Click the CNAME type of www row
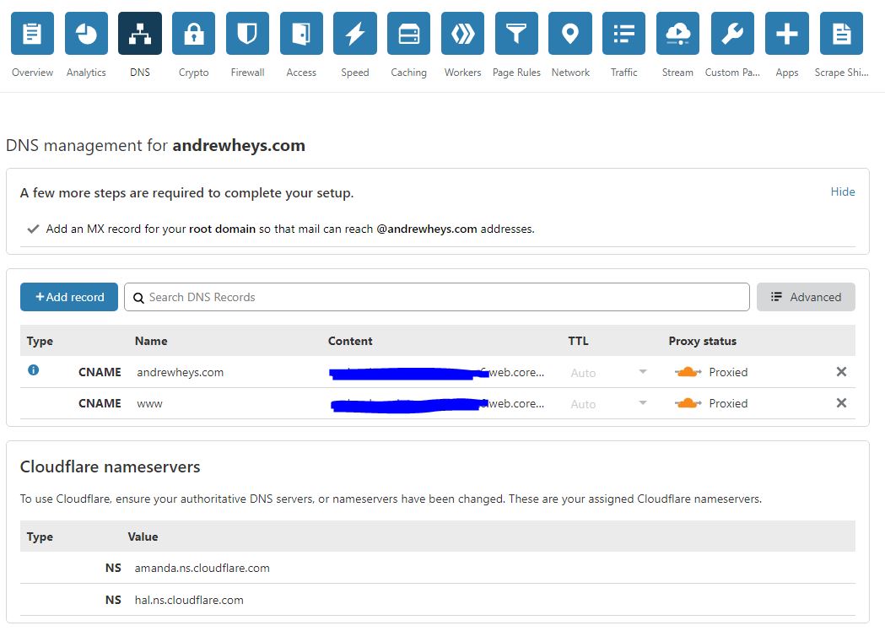The image size is (885, 631). [x=100, y=403]
